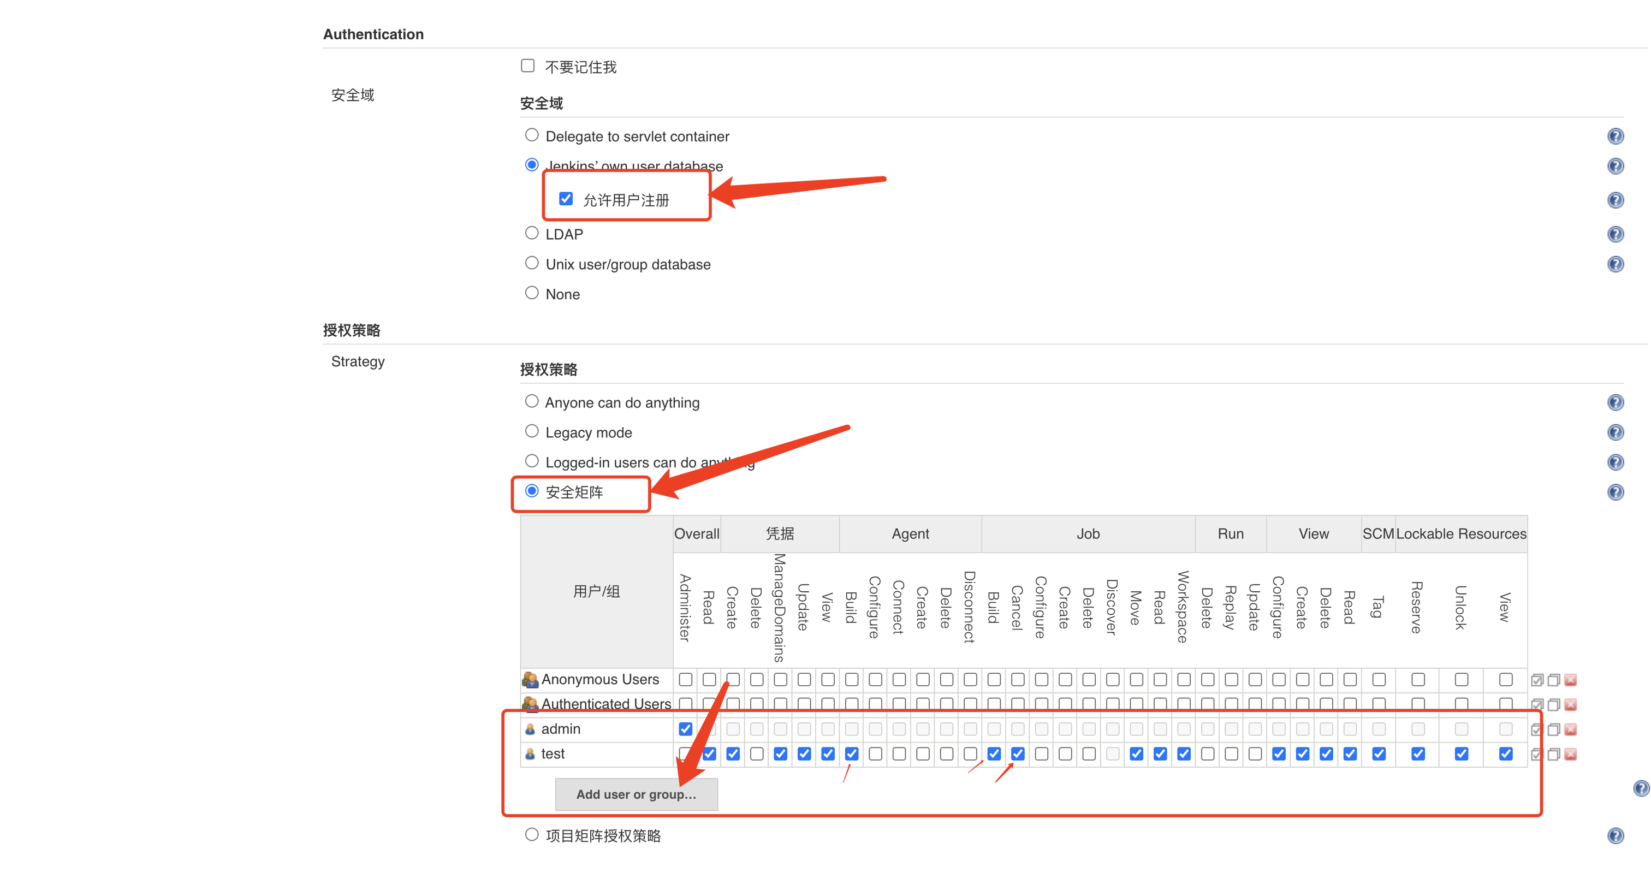Image resolution: width=1651 pixels, height=873 pixels.
Task: Uncheck Administer permission for admin
Action: [x=685, y=729]
